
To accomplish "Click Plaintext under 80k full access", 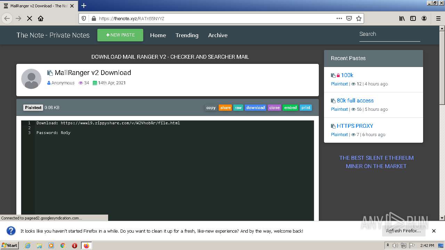I will 339,109.
